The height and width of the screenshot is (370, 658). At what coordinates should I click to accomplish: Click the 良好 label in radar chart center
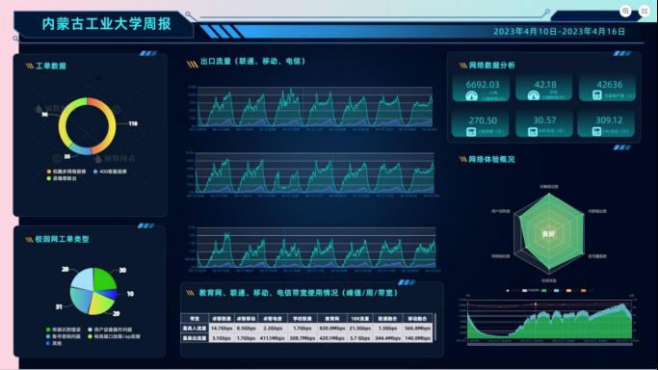tap(548, 234)
